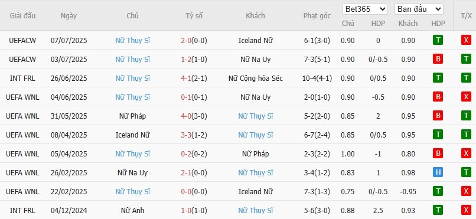Click the red B badge for 04/06/2025 match
Screen dimensions: 476x219
(438, 97)
